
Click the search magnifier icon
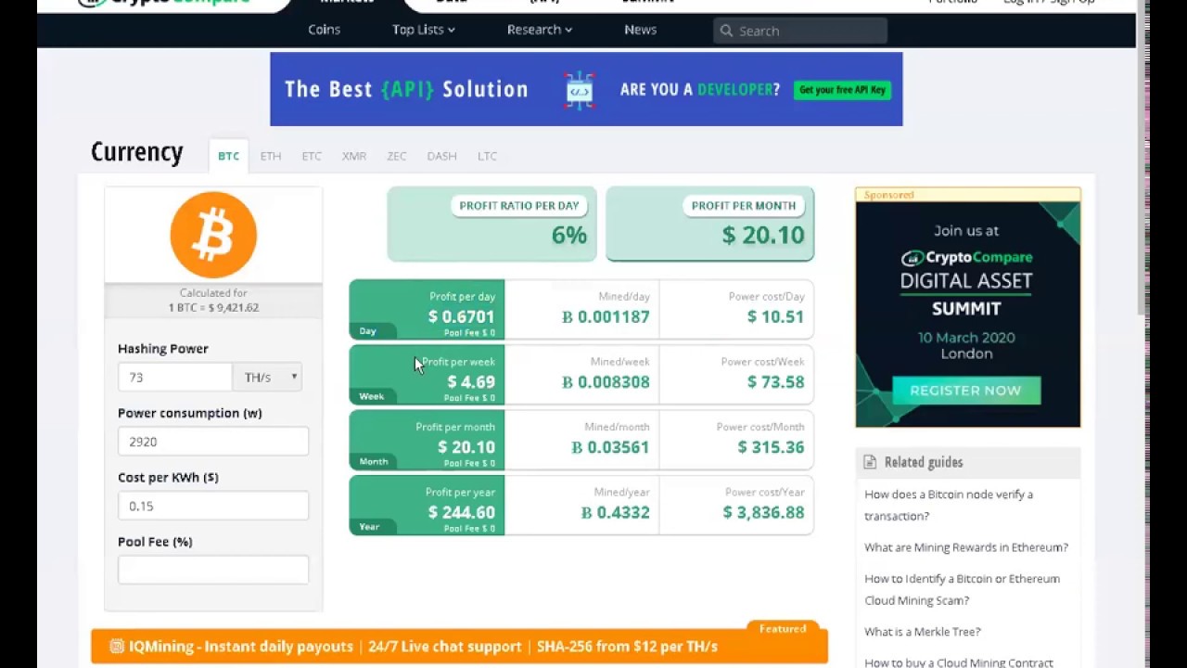726,31
